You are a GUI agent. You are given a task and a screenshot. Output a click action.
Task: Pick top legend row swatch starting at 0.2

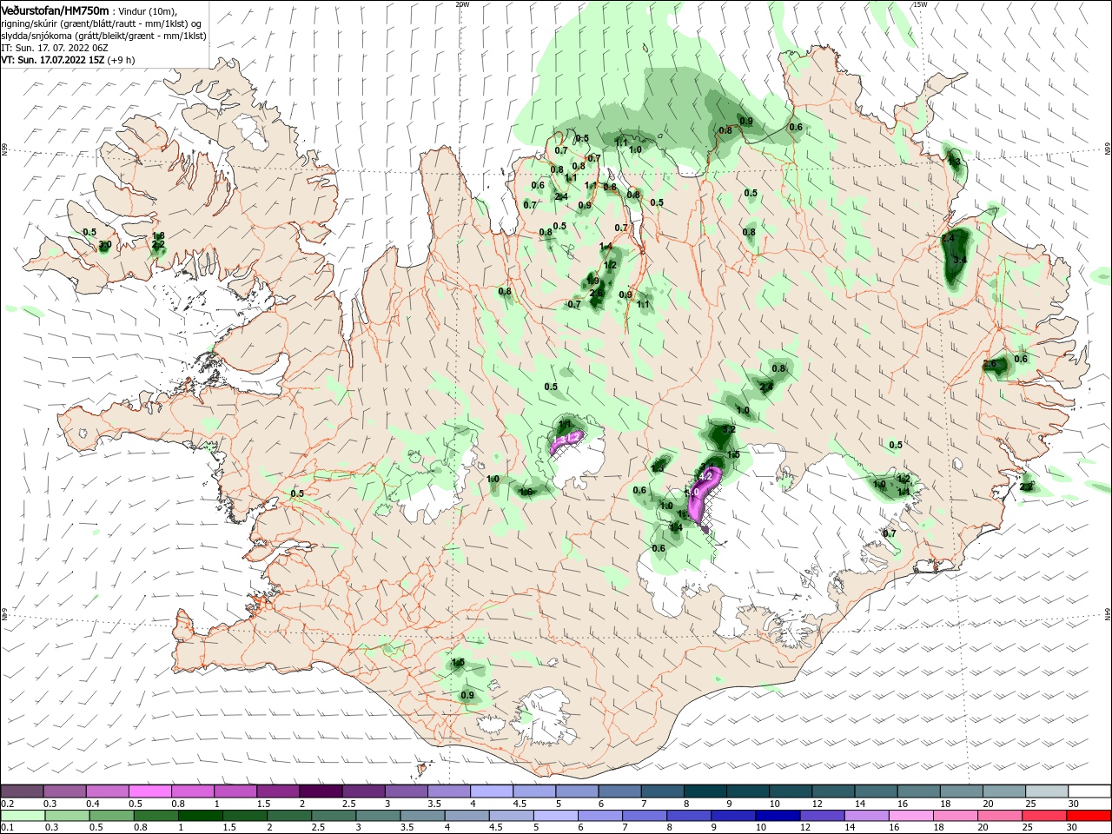point(22,791)
